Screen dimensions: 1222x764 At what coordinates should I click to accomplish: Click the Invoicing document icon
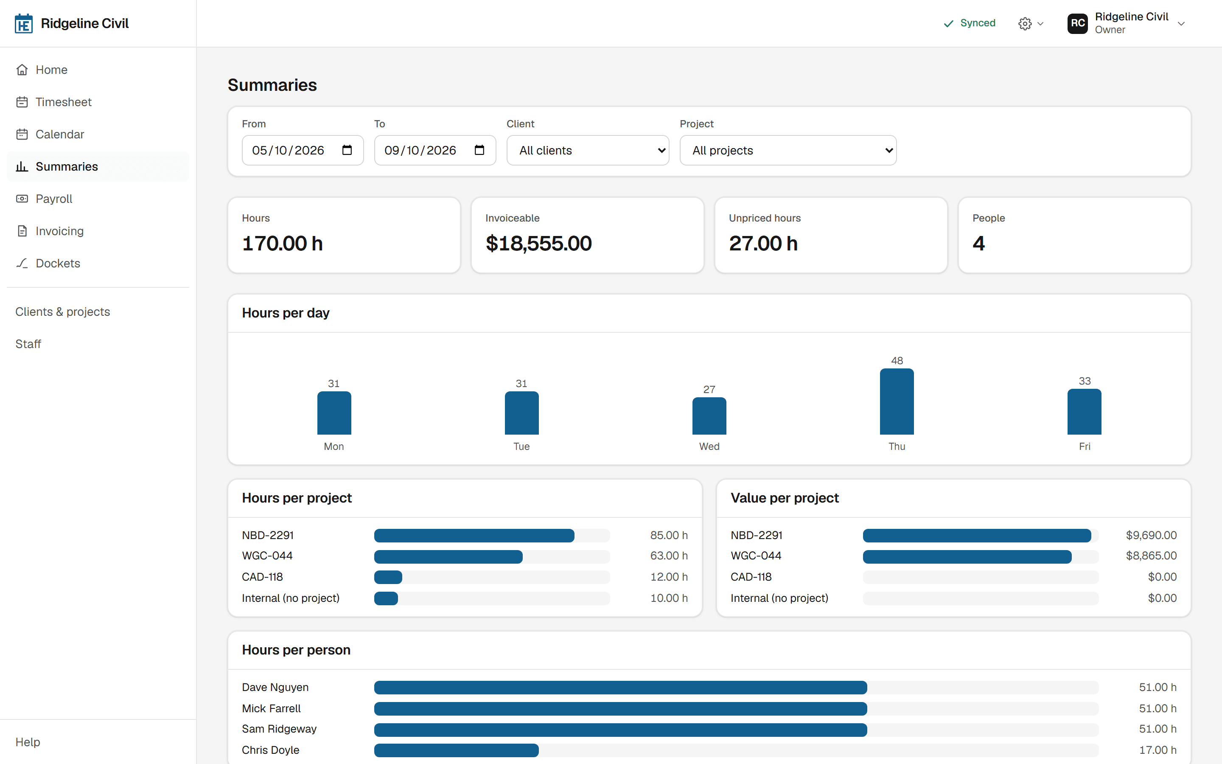(22, 231)
